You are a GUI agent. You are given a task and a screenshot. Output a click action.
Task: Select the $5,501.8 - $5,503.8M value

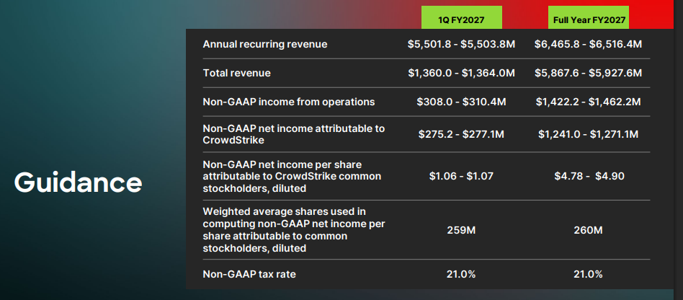461,45
